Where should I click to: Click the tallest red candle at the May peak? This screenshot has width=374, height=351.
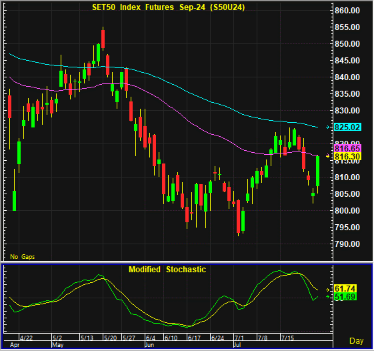click(x=103, y=39)
